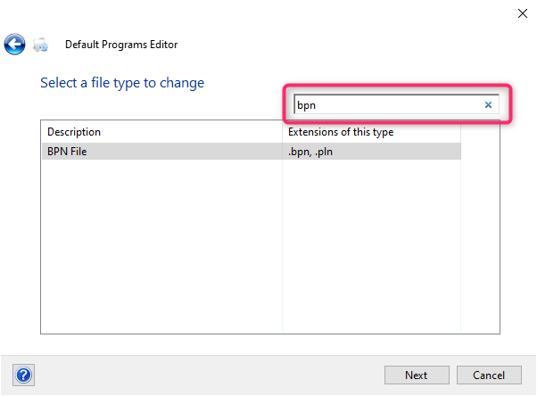Sort by the Description column header
The image size is (537, 396).
pyautogui.click(x=161, y=132)
